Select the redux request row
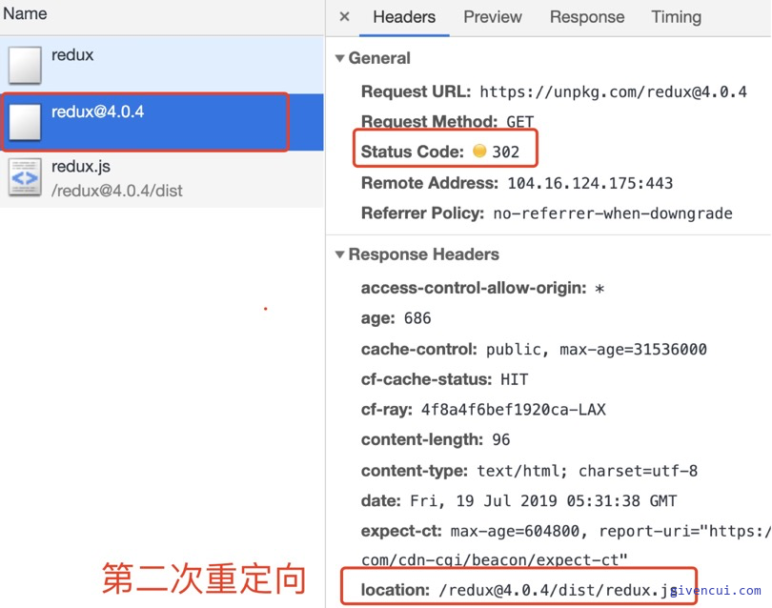 coord(162,65)
